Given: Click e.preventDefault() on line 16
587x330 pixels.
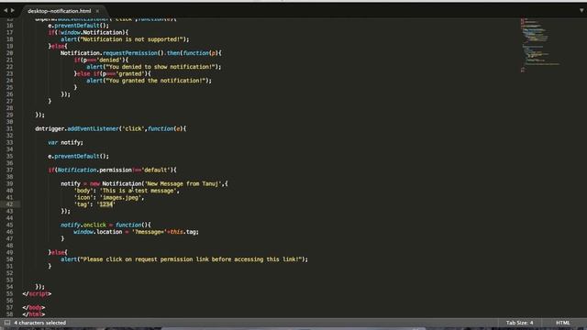Looking at the screenshot, I should pos(78,26).
